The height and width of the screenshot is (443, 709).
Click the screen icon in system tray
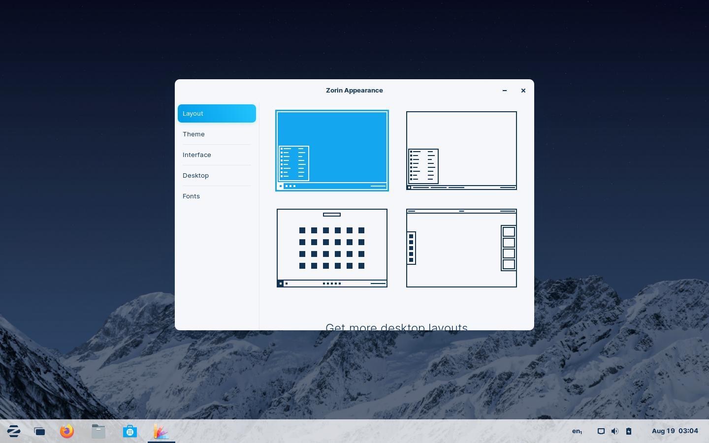point(601,431)
